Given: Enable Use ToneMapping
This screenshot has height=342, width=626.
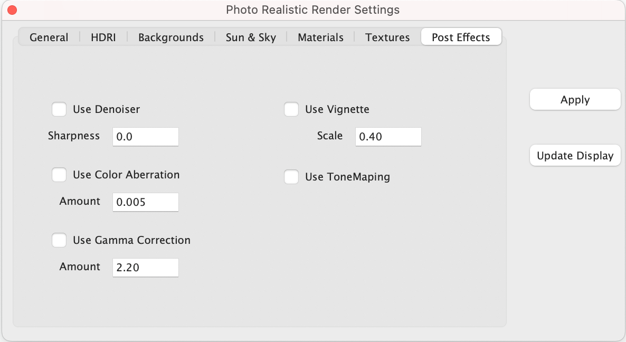Looking at the screenshot, I should click(291, 177).
